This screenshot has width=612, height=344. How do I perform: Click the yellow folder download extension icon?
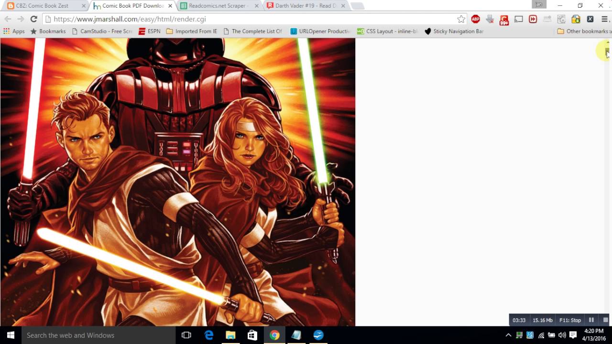coord(576,19)
